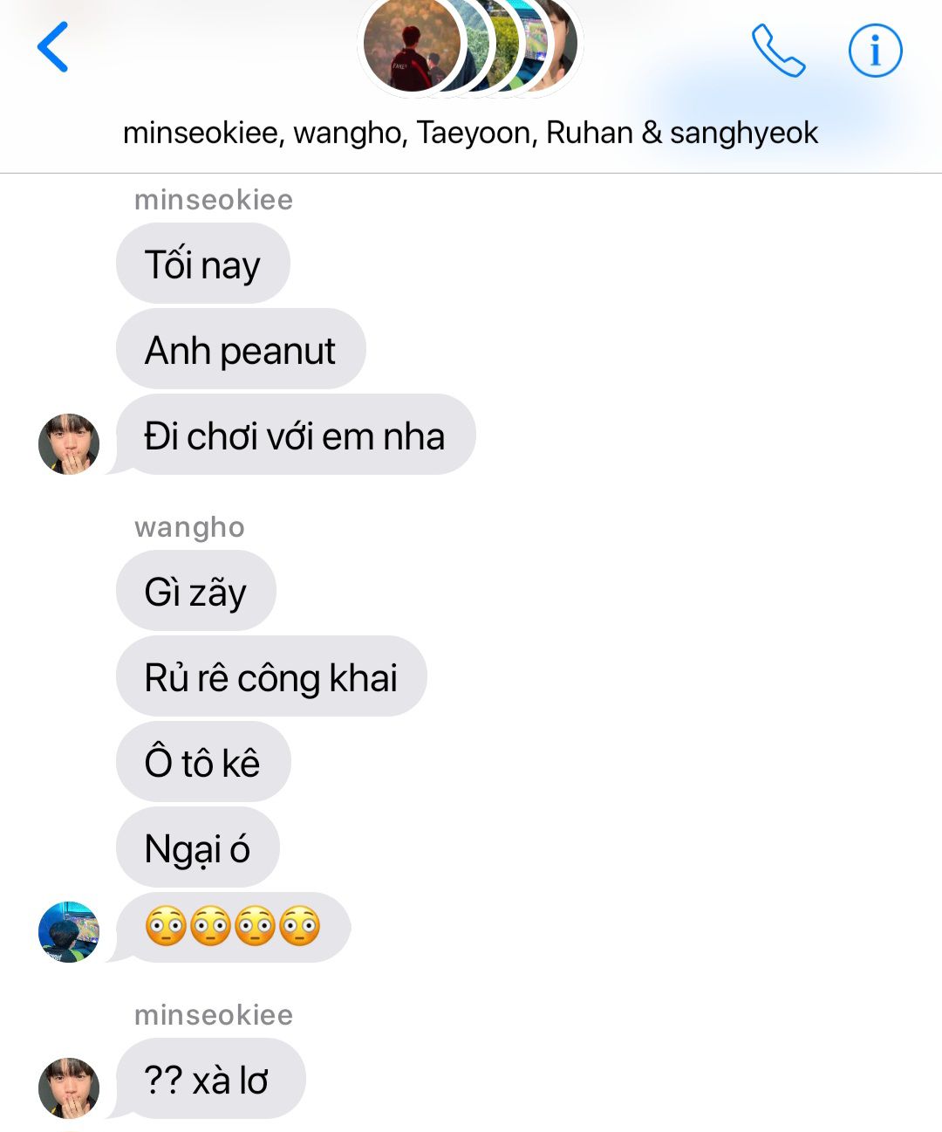The height and width of the screenshot is (1132, 942).
Task: Open wangho's avatar beside the emoji message
Action: pyautogui.click(x=69, y=931)
